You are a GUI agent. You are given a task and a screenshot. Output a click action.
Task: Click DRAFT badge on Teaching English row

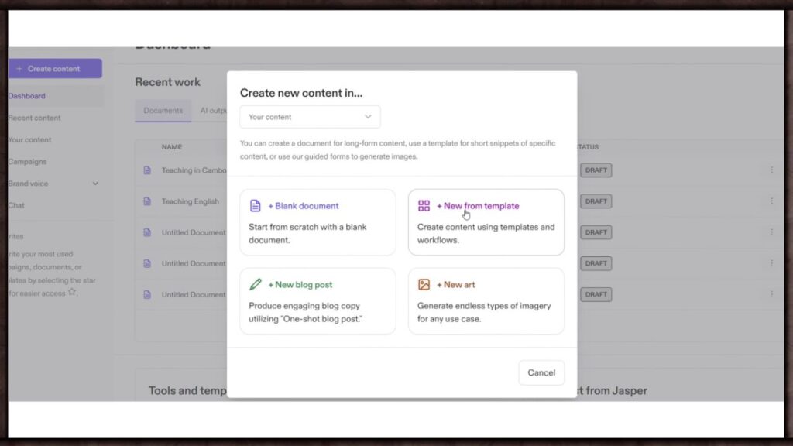596,201
